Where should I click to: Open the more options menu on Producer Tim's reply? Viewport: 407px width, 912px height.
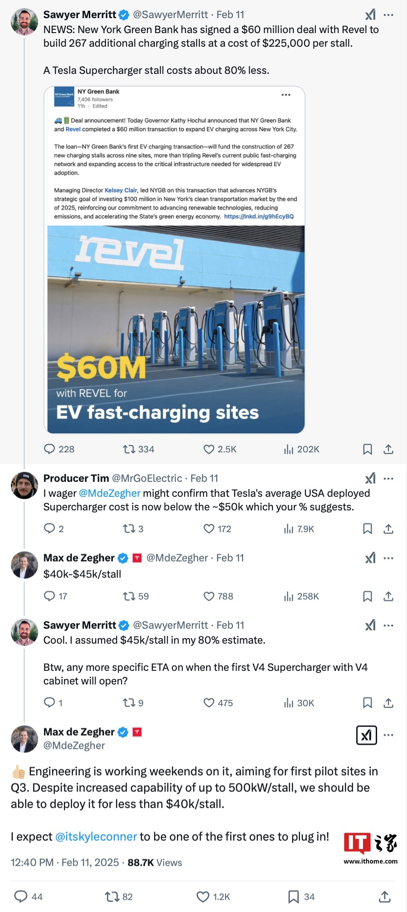(x=388, y=479)
